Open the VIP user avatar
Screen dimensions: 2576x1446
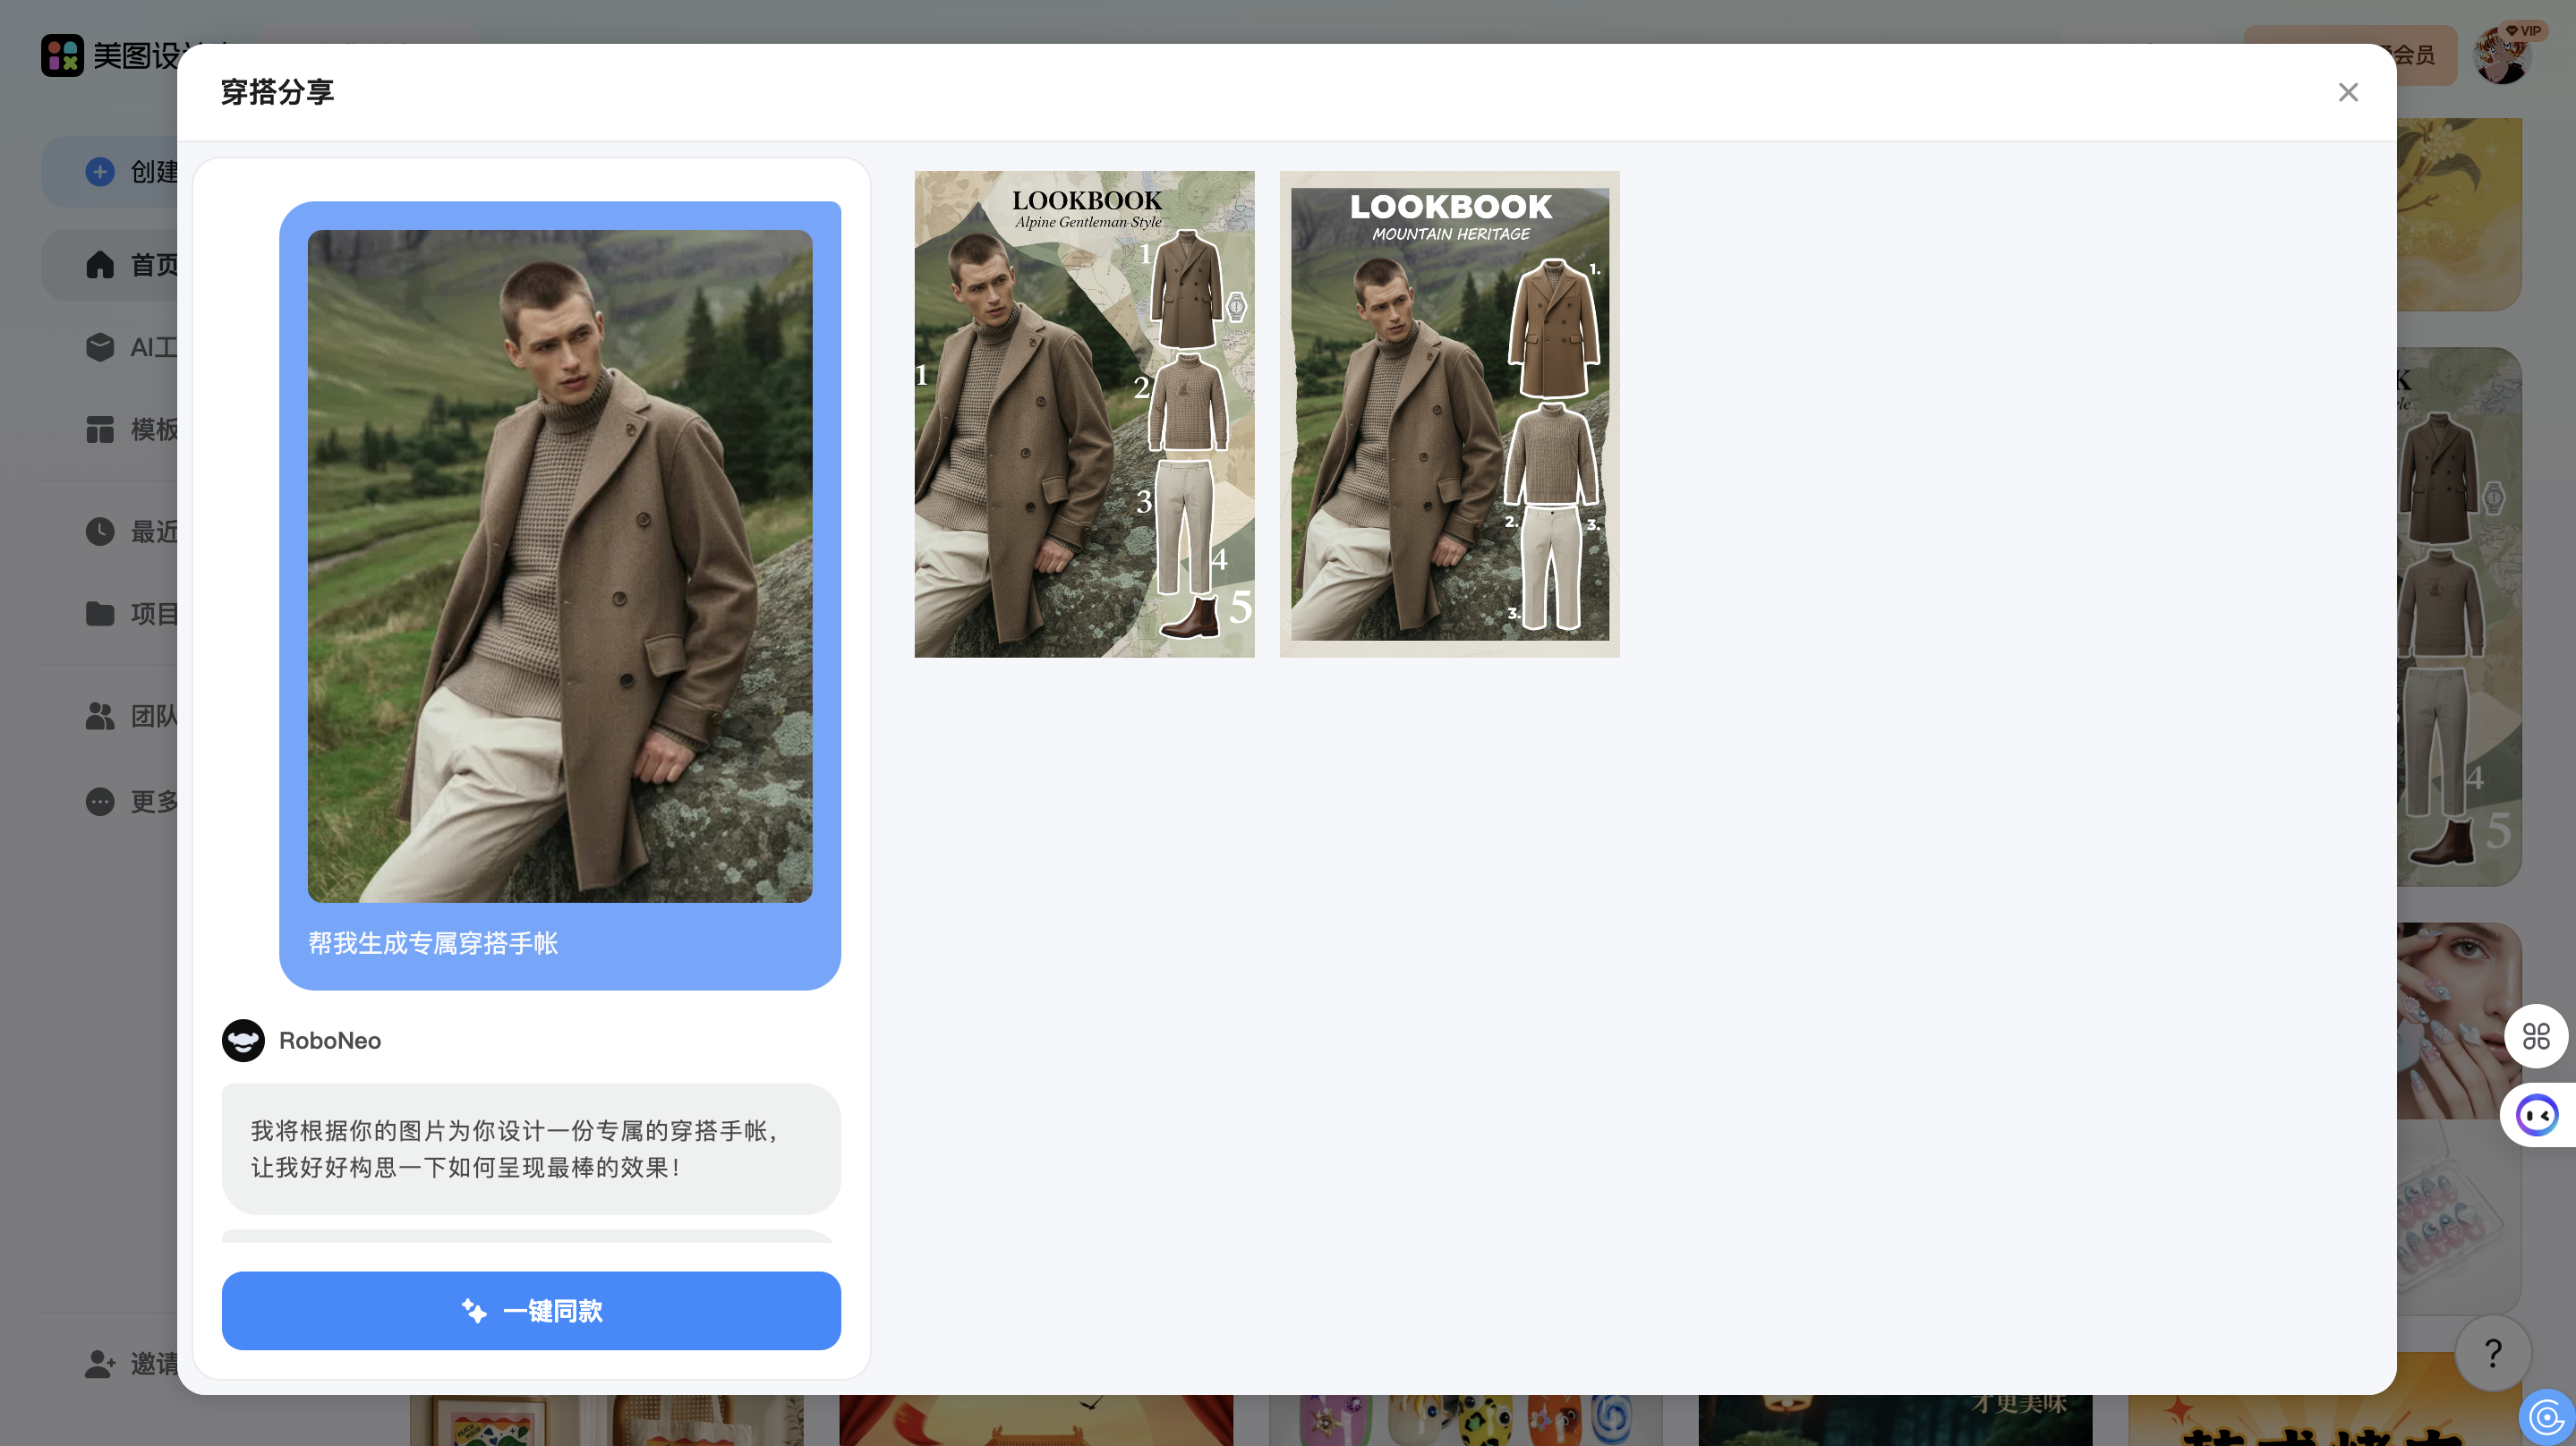click(2503, 55)
